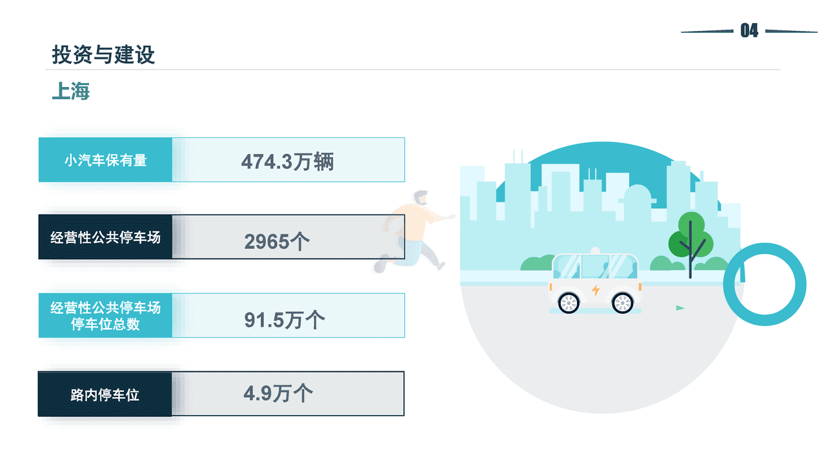
Task: Select the 2965个 value text
Action: pos(277,242)
